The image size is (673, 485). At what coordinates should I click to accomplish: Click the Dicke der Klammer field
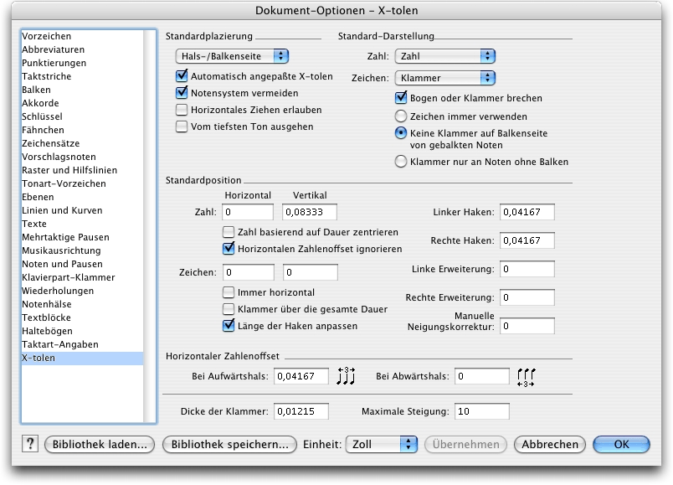301,411
